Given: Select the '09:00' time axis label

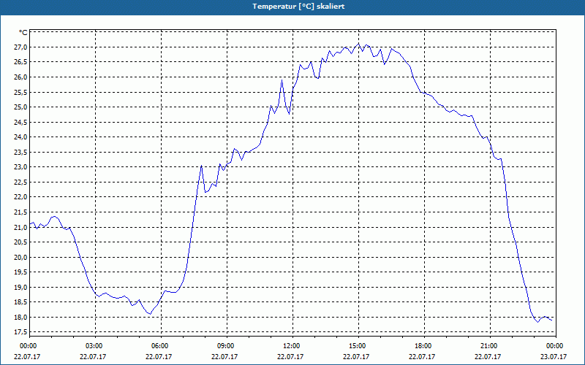Looking at the screenshot, I should coord(225,346).
